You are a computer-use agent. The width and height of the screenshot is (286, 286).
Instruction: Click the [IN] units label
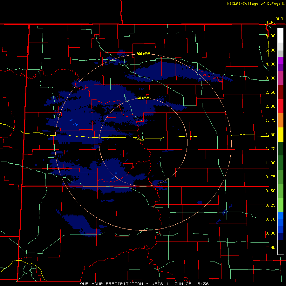click(x=271, y=22)
